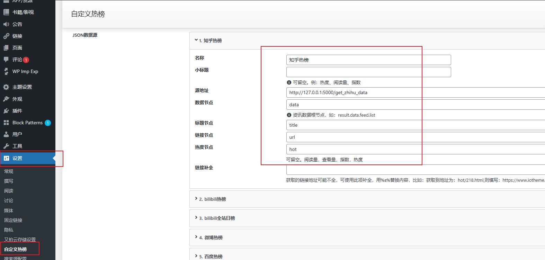Expand the 微博热榜 section

(x=211, y=237)
